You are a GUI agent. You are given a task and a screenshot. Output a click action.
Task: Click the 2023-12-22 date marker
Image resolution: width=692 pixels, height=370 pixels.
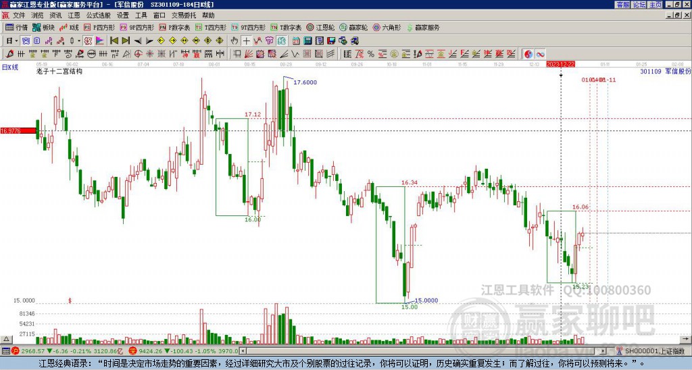point(560,64)
